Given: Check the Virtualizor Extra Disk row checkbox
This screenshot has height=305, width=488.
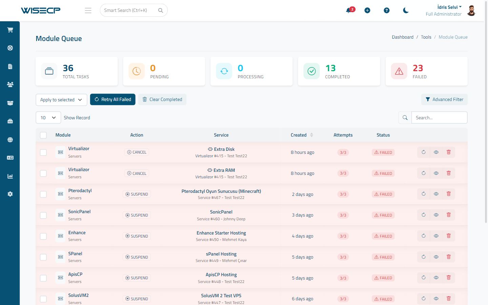Looking at the screenshot, I should (43, 152).
